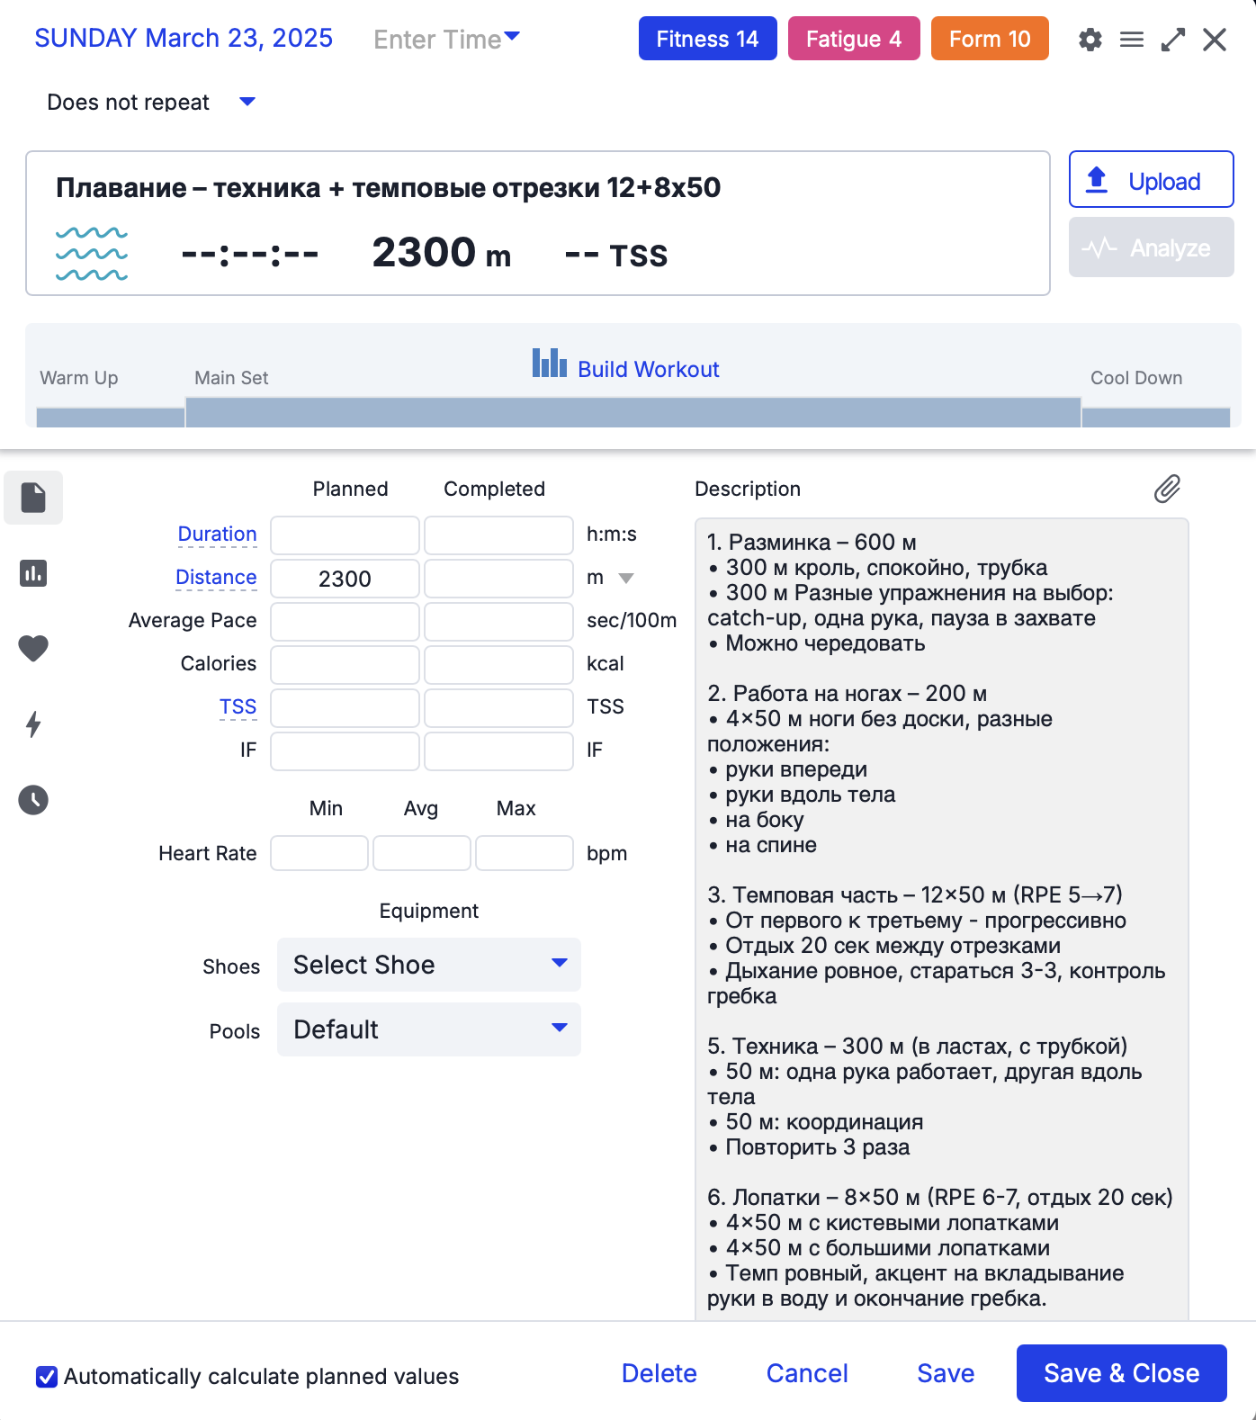Viewport: 1256px width, 1420px height.
Task: Click the Fitness 14 badge
Action: tap(707, 39)
